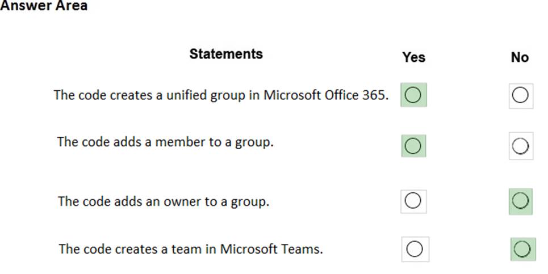
Task: Click the unified group statement text
Action: (221, 95)
